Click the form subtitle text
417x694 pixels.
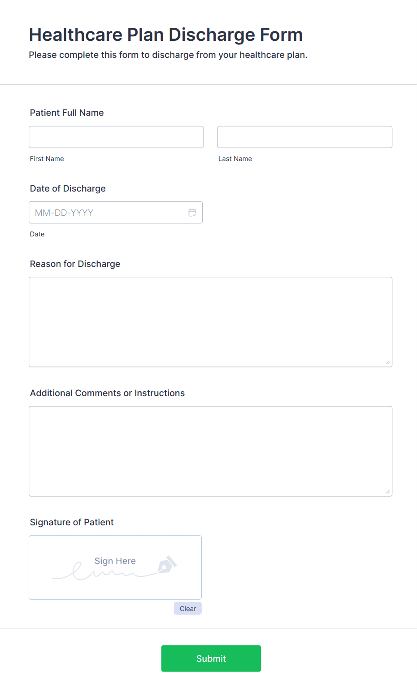(x=168, y=55)
